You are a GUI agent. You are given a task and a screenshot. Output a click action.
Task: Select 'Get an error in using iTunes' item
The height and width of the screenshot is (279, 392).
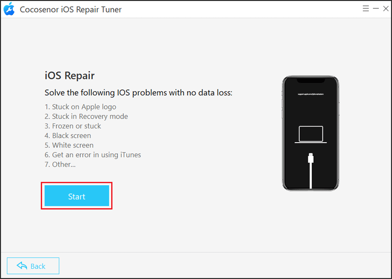(93, 155)
